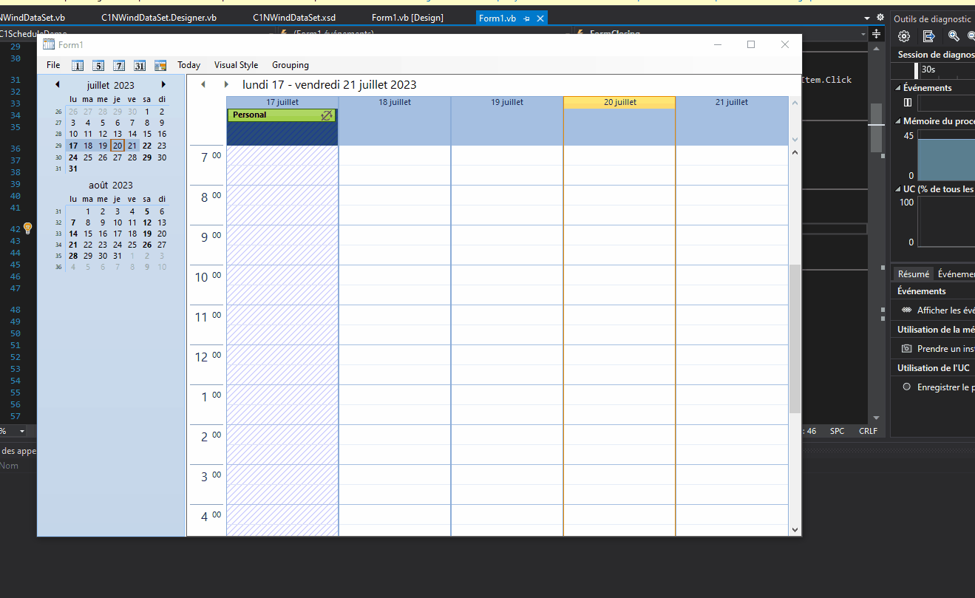Click the Afficher les événements link
Image resolution: width=975 pixels, height=598 pixels.
(945, 310)
